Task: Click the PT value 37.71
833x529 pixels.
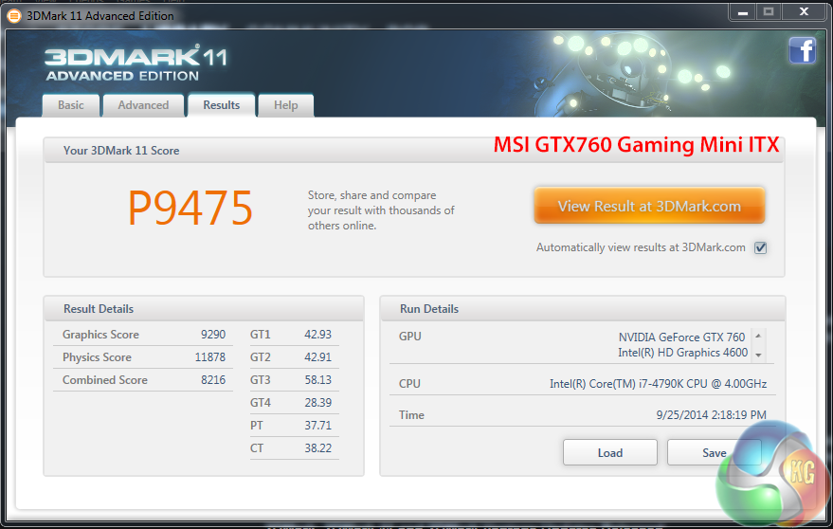Action: 317,426
